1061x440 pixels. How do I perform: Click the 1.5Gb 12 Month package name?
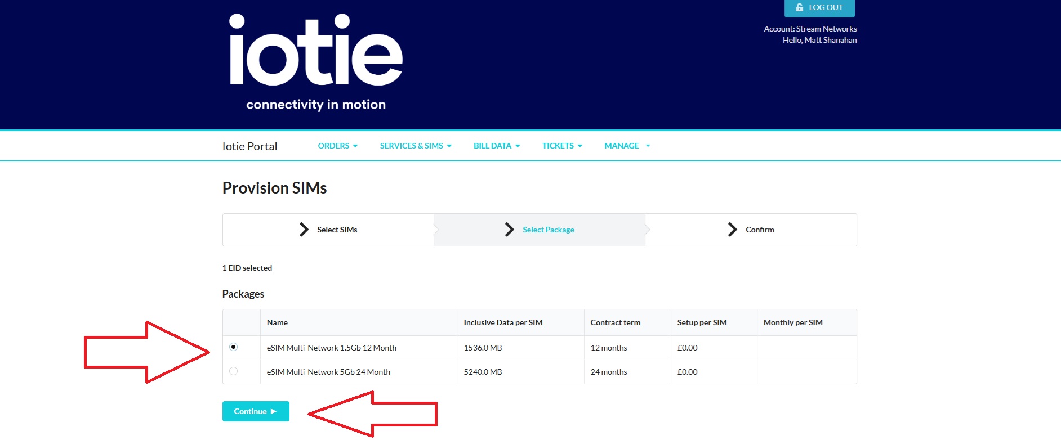331,348
